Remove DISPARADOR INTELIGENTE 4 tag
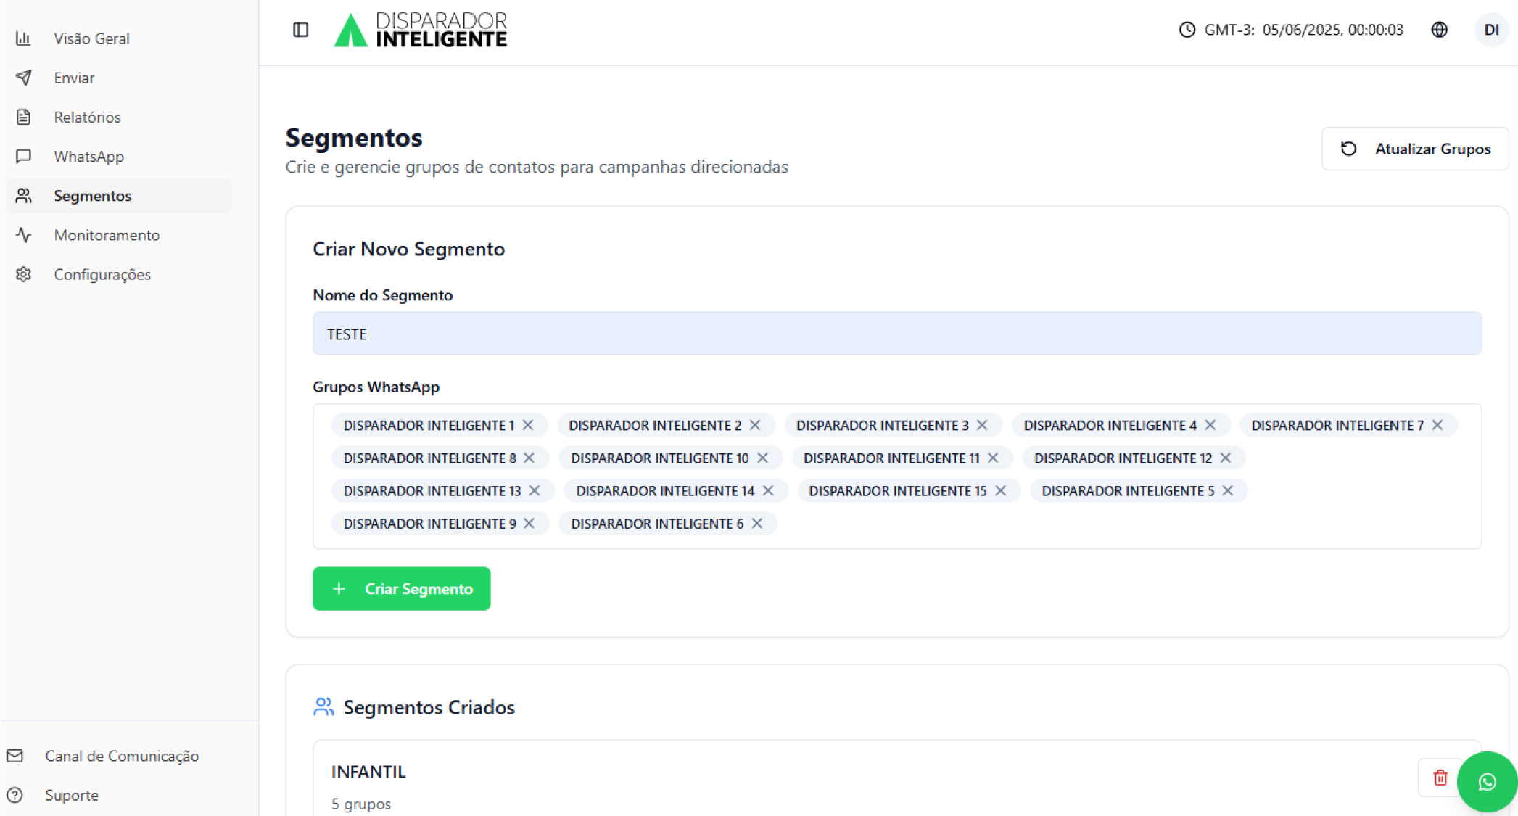The width and height of the screenshot is (1518, 816). [1210, 425]
